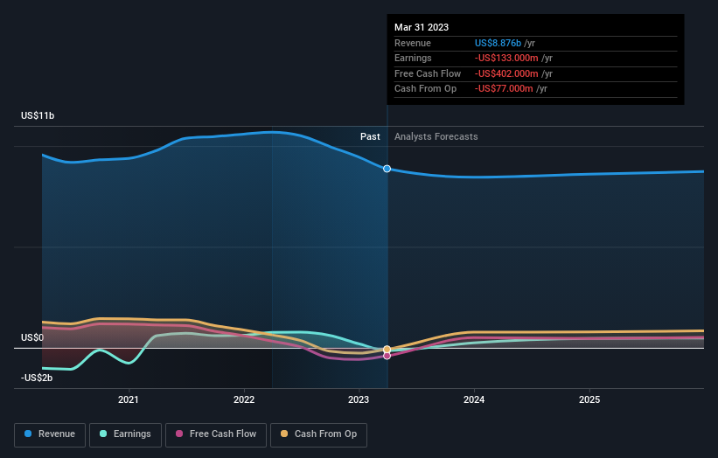Click the Analysts Forecasts label

(x=436, y=137)
